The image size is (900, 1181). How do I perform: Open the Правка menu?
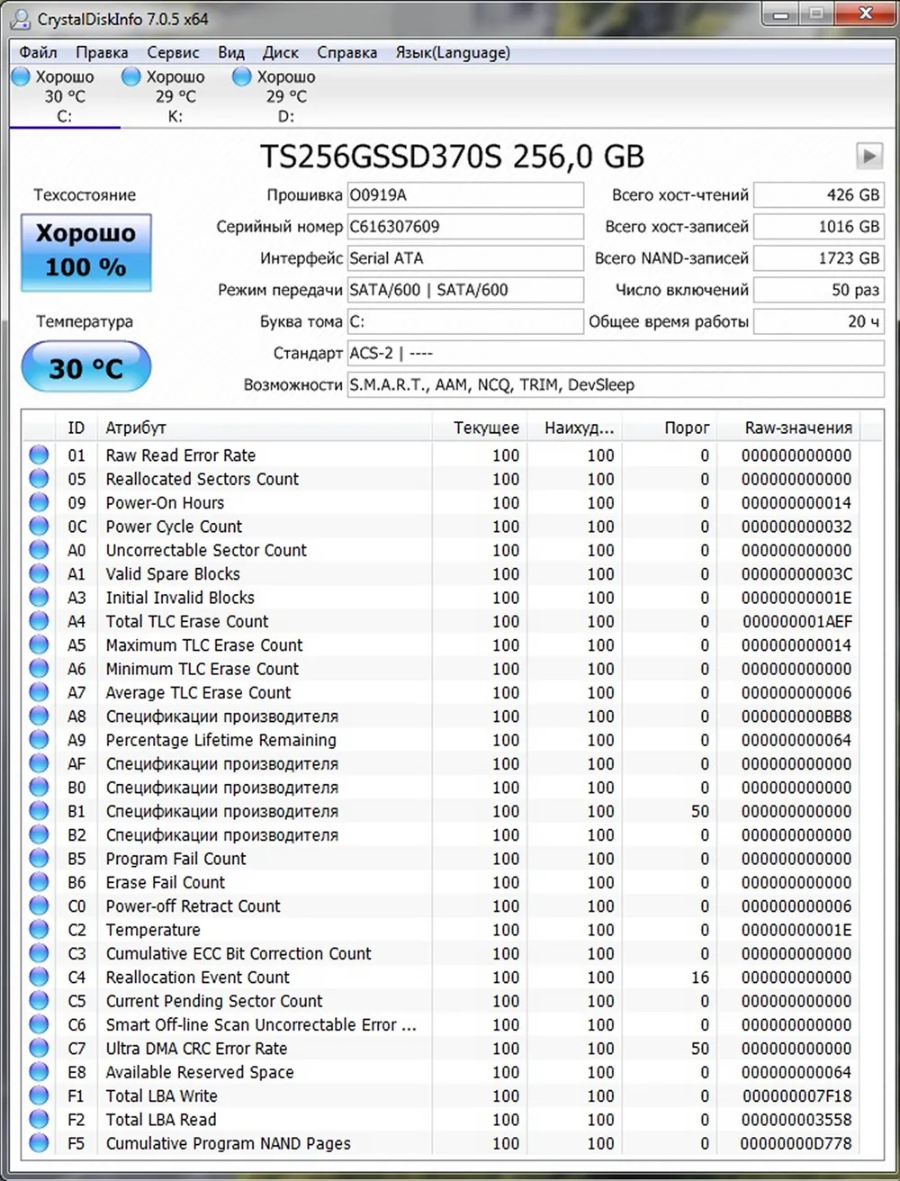[102, 52]
